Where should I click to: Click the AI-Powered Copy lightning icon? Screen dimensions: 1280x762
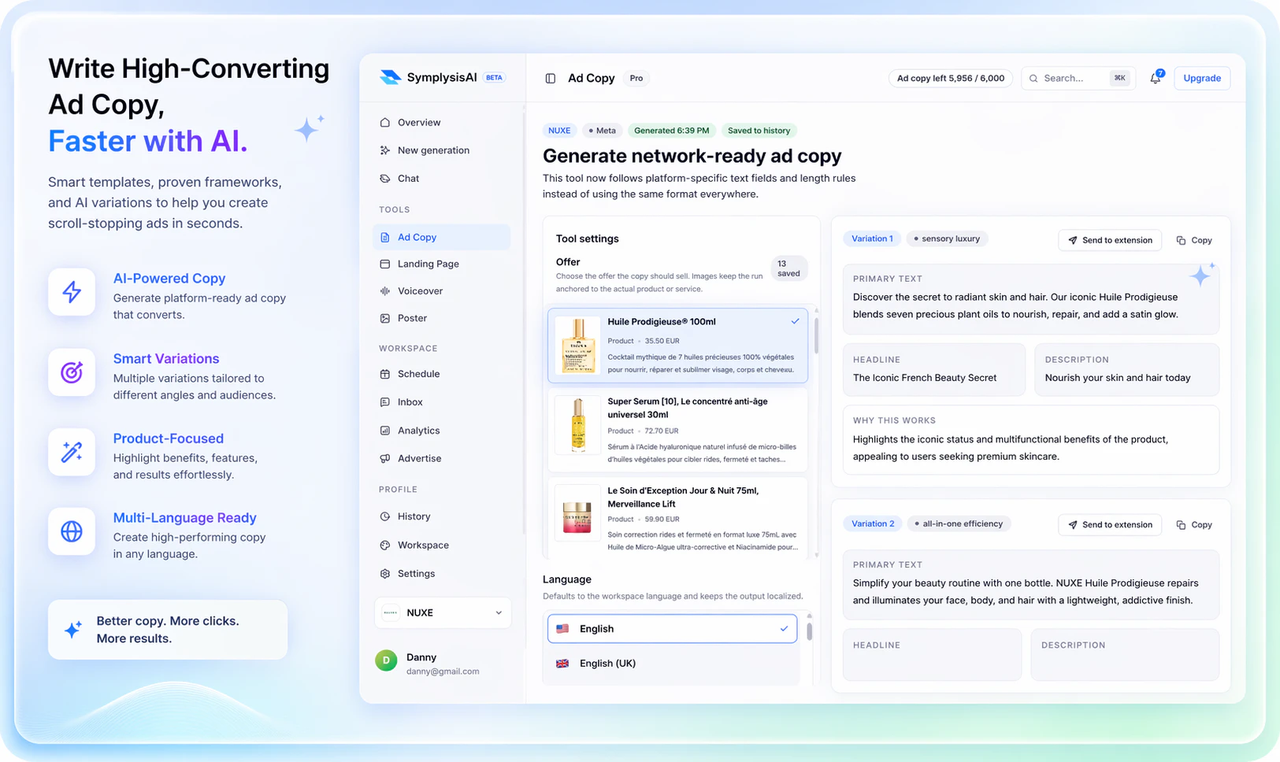pos(72,292)
